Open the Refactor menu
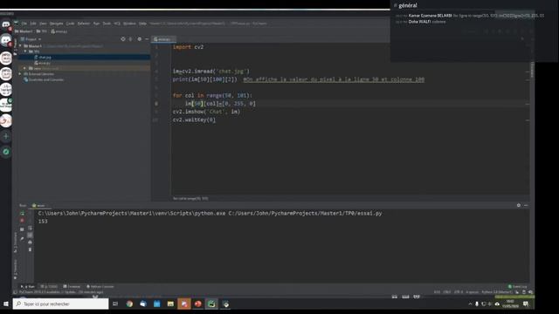Viewport: 559px width, 314px height. point(84,24)
